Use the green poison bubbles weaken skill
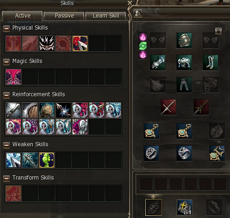 click(x=47, y=160)
